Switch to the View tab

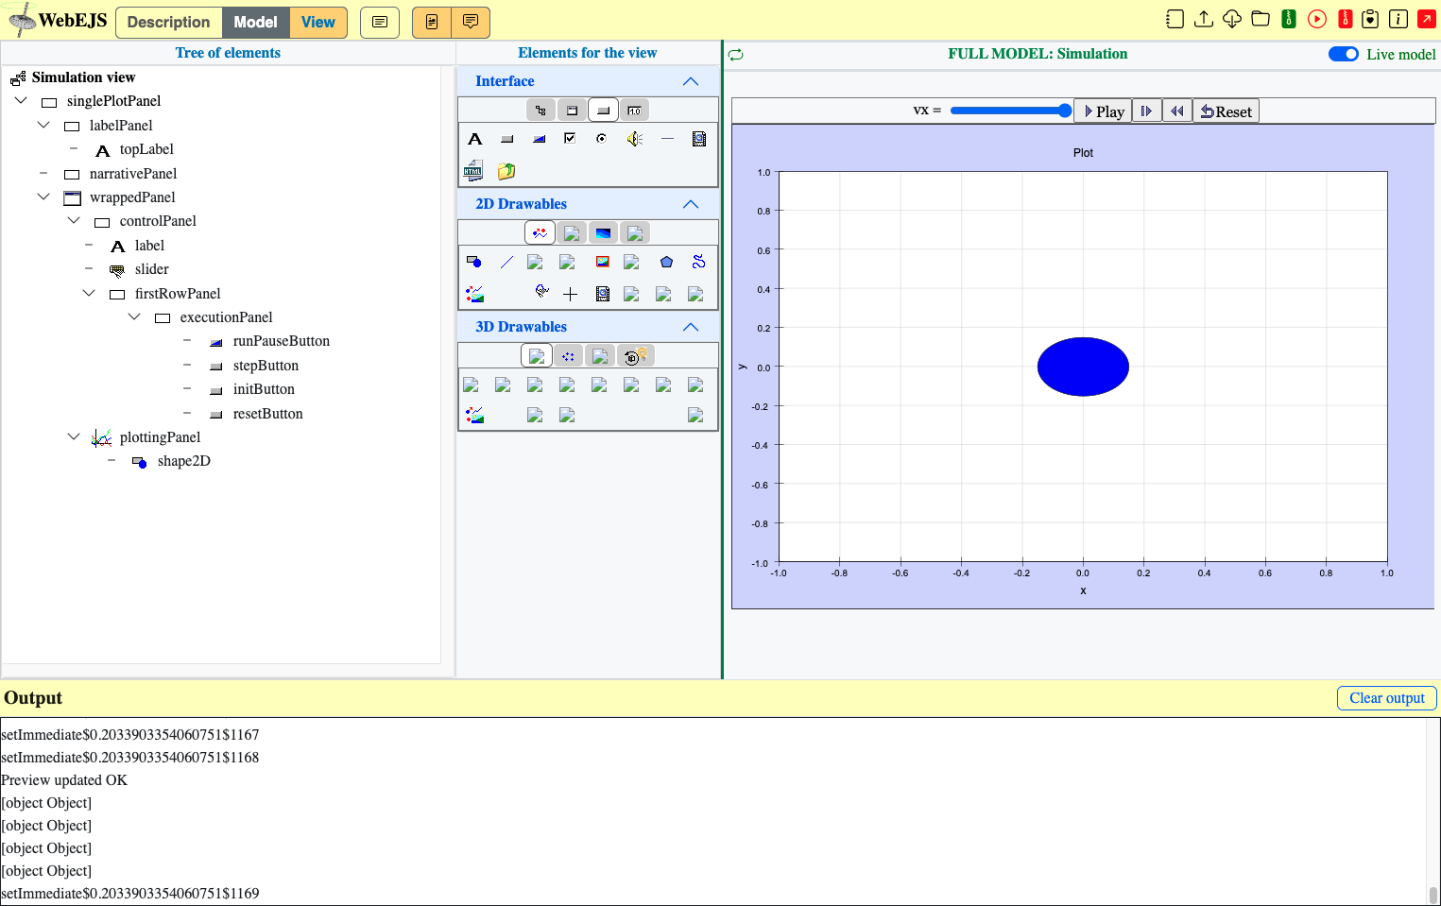pyautogui.click(x=318, y=22)
